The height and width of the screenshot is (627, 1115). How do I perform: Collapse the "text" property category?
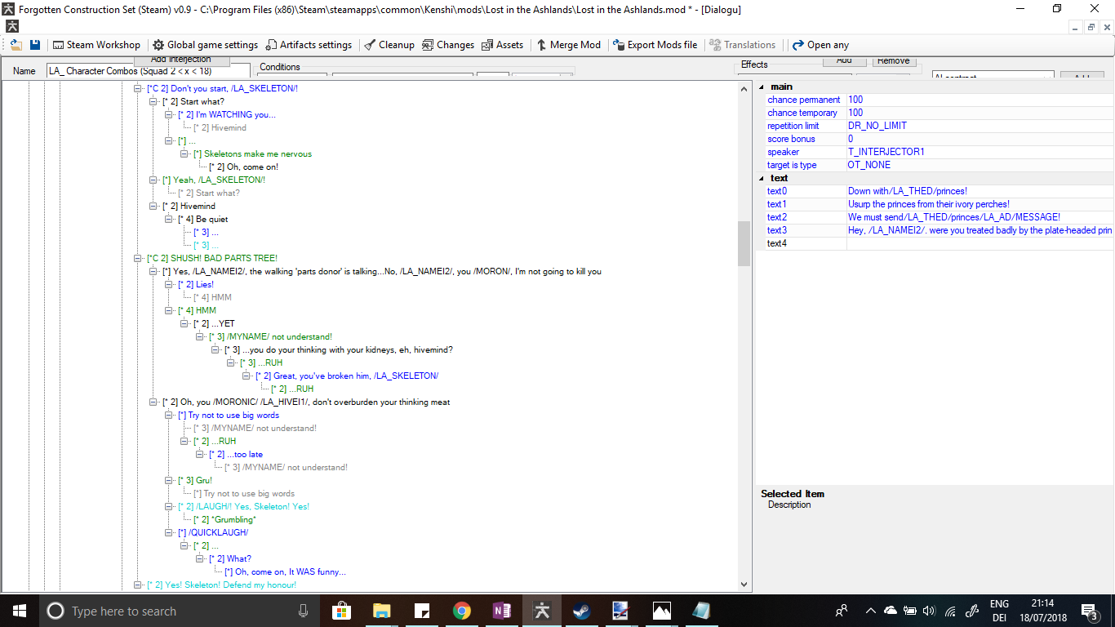coord(762,178)
